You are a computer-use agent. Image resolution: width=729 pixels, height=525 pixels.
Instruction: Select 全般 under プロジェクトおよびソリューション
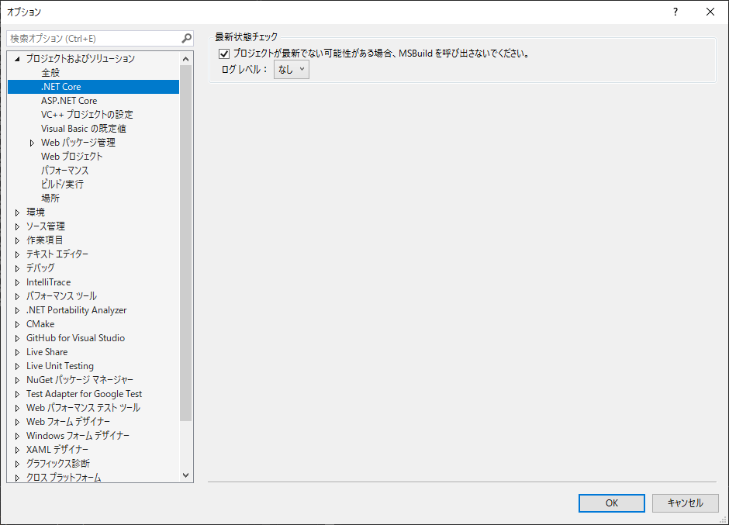[x=50, y=72]
